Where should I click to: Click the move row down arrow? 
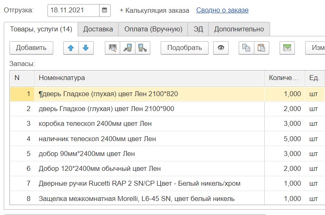(x=85, y=48)
